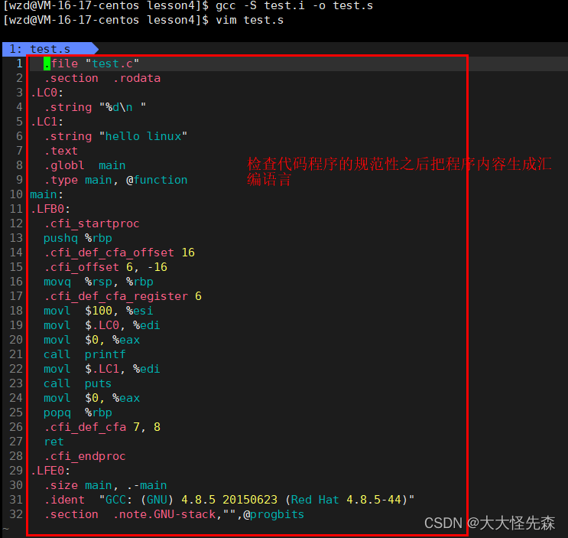568x538 pixels.
Task: Click 'movl $100, %esi' instruction
Action: [x=99, y=311]
